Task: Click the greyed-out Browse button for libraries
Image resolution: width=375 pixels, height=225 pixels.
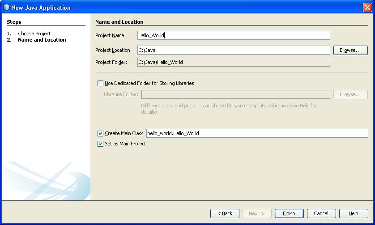Action: (x=350, y=94)
